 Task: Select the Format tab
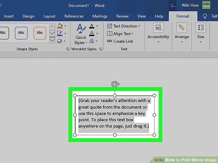(x=183, y=16)
